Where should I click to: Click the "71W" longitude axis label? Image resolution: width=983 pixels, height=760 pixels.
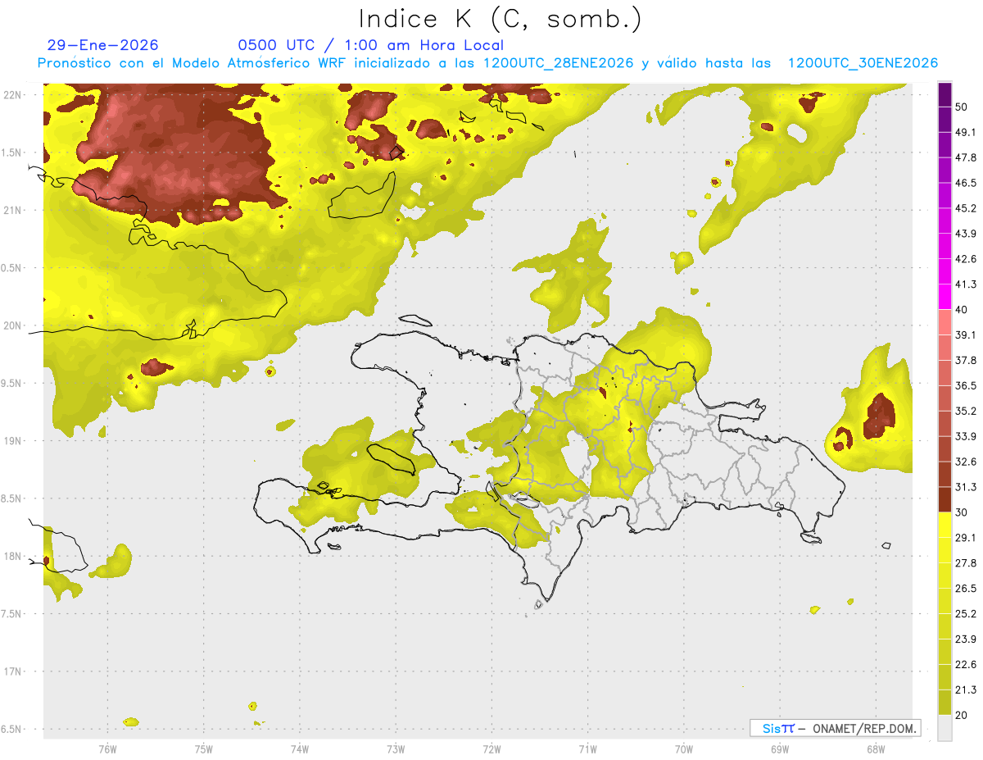587,749
